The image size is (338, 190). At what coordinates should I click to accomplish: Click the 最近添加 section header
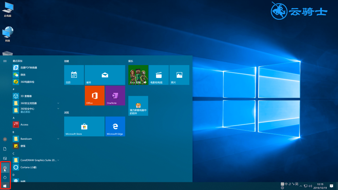pos(18,61)
